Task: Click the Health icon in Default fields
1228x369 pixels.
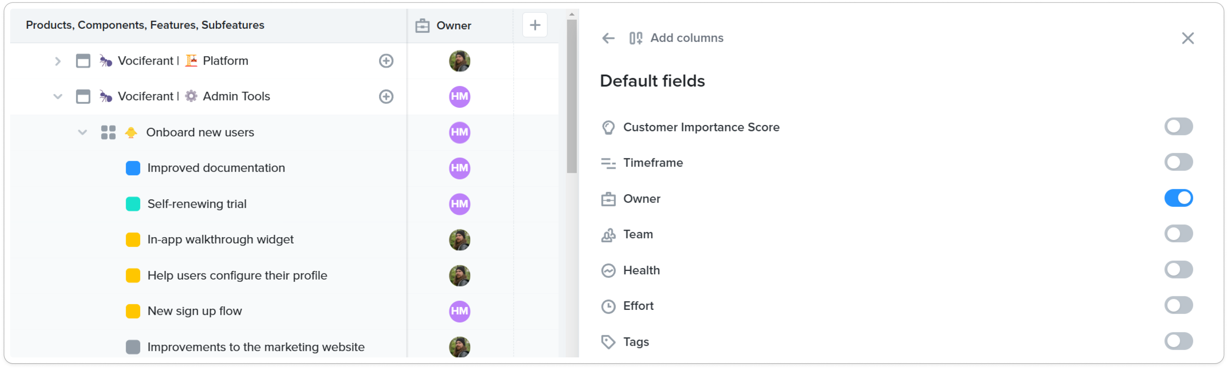Action: click(608, 271)
